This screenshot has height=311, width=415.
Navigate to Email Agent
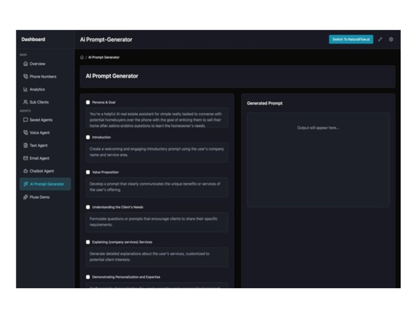tap(45, 158)
